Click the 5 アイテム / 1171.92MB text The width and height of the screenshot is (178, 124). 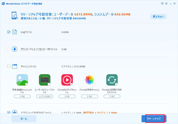73,66
